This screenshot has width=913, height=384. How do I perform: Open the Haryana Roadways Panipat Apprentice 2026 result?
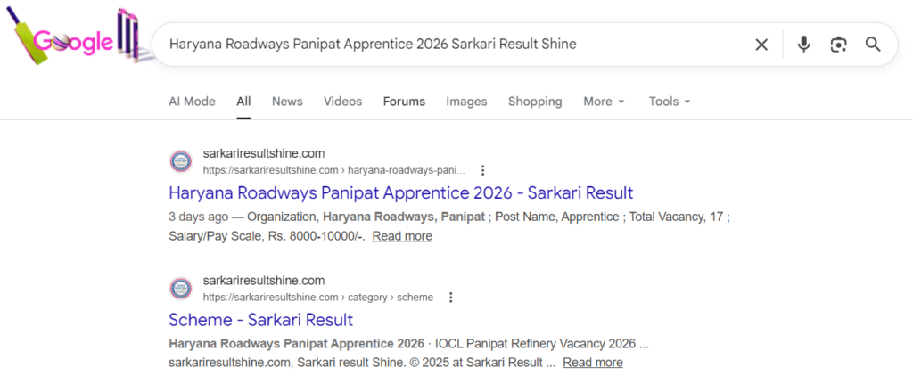[400, 192]
